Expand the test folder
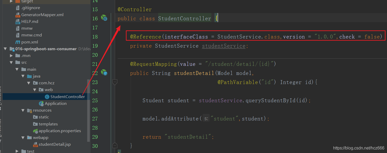Viewport: 387px width, 153px height. coord(17,151)
